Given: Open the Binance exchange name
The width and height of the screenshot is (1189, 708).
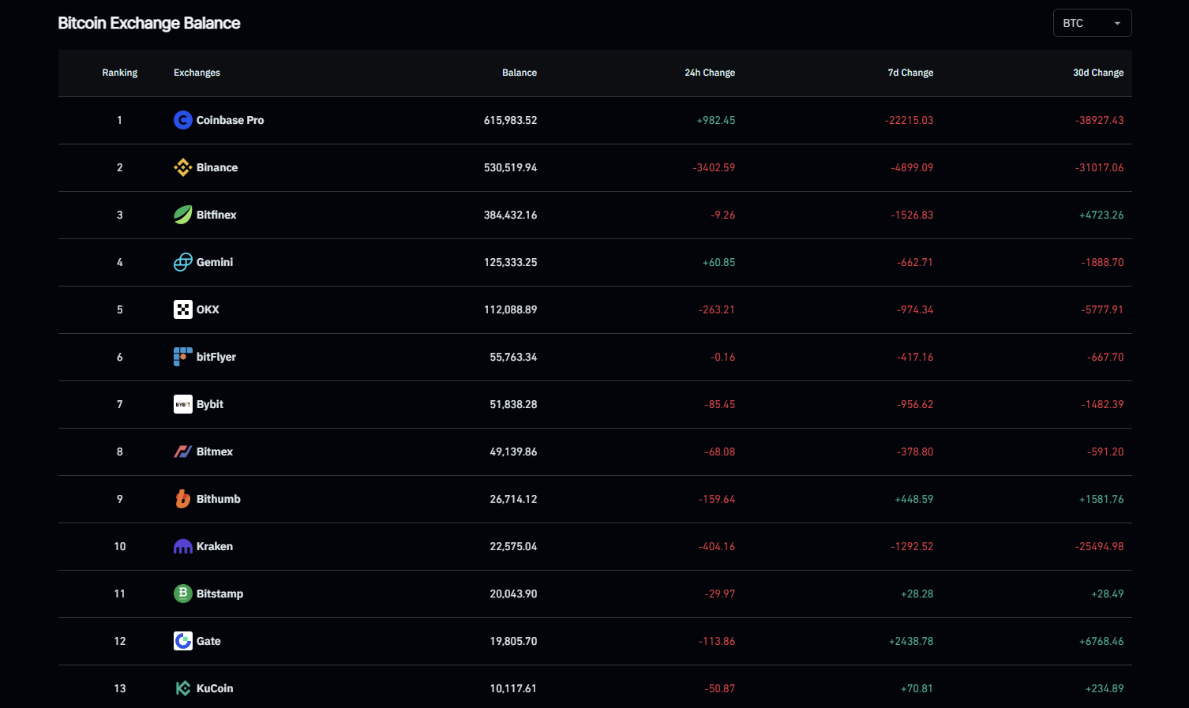Looking at the screenshot, I should pos(217,167).
